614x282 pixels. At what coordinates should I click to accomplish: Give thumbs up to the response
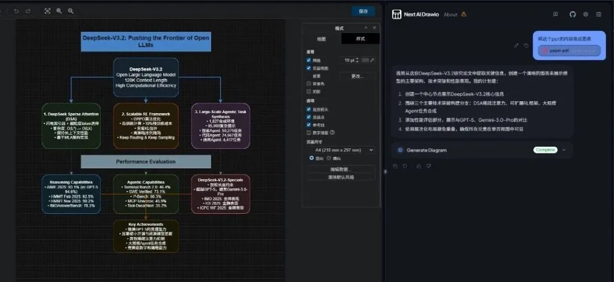click(x=419, y=166)
